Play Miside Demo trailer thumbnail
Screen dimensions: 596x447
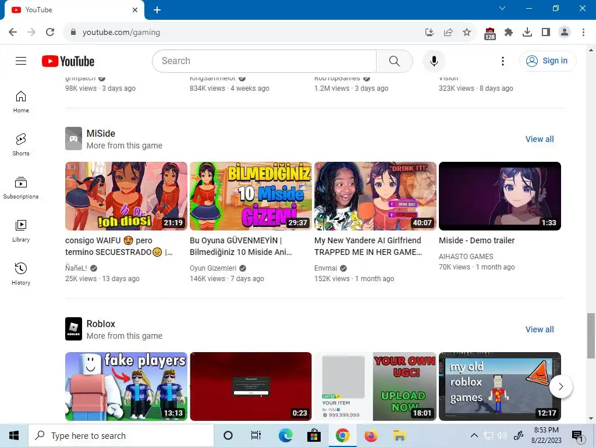tap(500, 196)
